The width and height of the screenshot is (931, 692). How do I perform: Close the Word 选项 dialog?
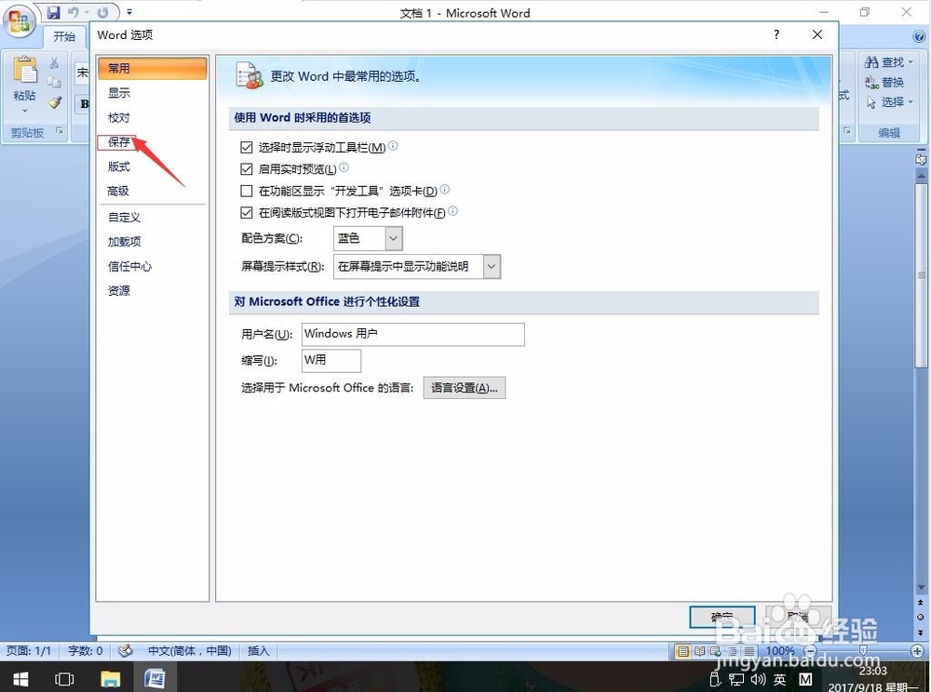(817, 35)
